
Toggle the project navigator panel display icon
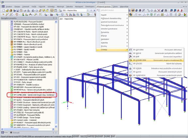[x=52, y=11]
